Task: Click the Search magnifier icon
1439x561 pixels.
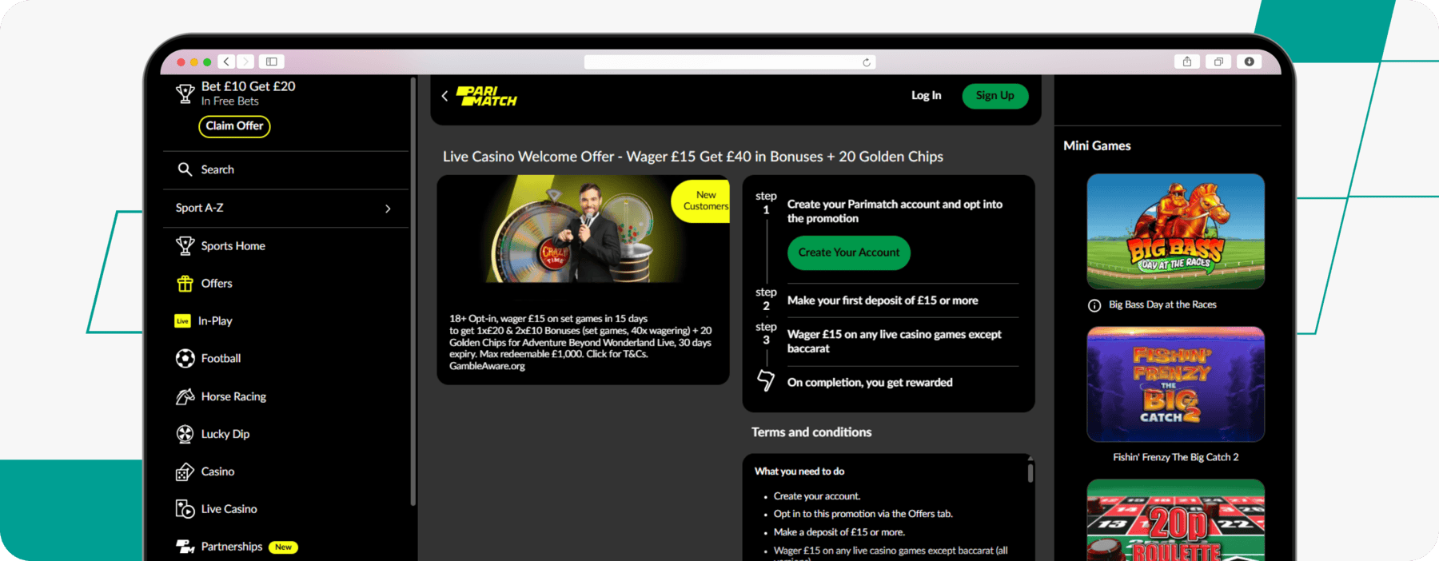Action: click(185, 169)
